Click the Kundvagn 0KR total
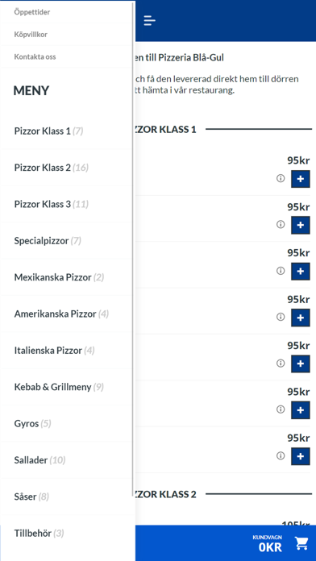 click(x=270, y=543)
